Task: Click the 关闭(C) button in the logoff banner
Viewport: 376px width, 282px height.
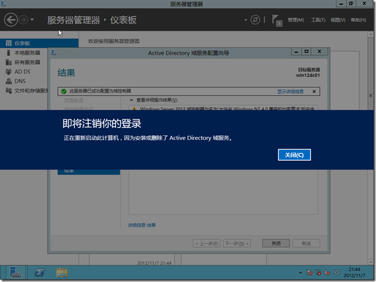Action: [x=294, y=155]
